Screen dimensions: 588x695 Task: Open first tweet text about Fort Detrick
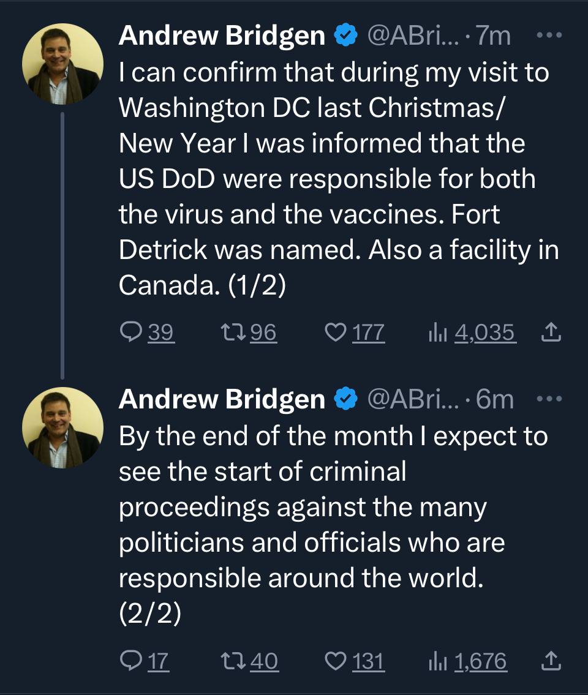click(x=339, y=179)
